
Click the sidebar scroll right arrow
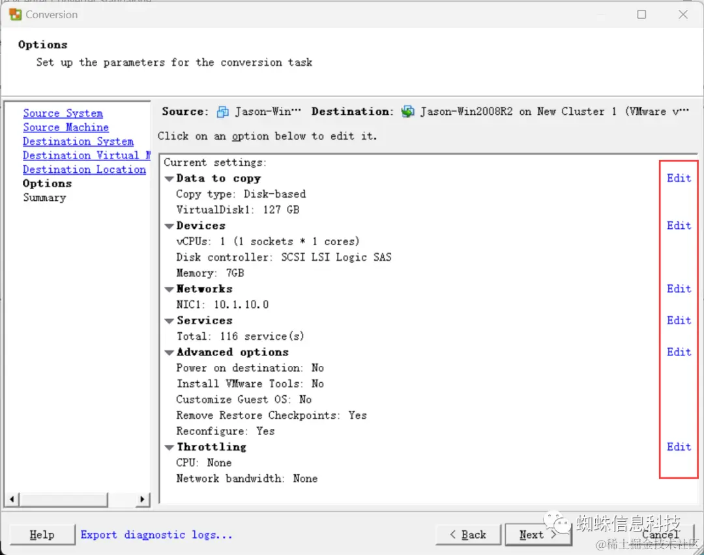coord(142,499)
